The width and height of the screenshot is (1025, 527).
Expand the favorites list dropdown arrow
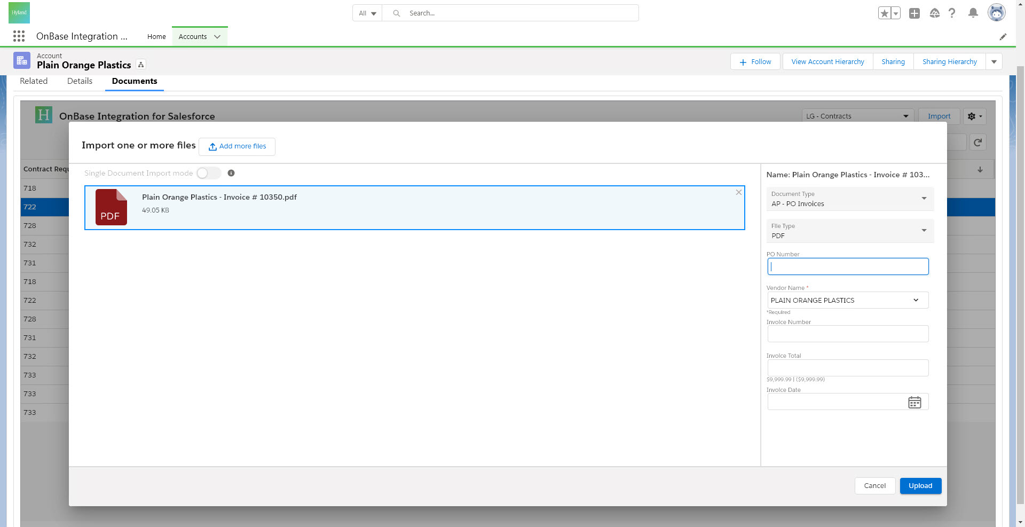pos(896,13)
